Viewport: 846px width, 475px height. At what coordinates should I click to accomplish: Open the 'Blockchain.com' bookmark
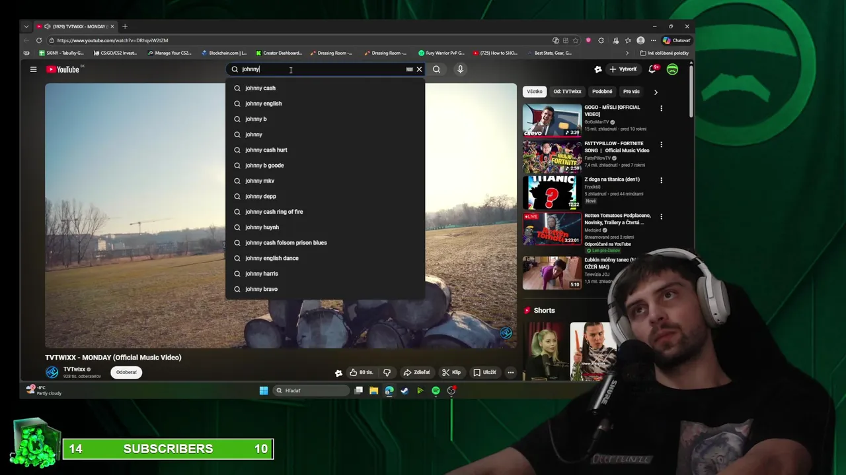[x=224, y=53]
